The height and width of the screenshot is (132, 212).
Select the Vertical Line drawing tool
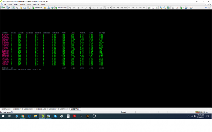pyautogui.click(x=78, y=8)
